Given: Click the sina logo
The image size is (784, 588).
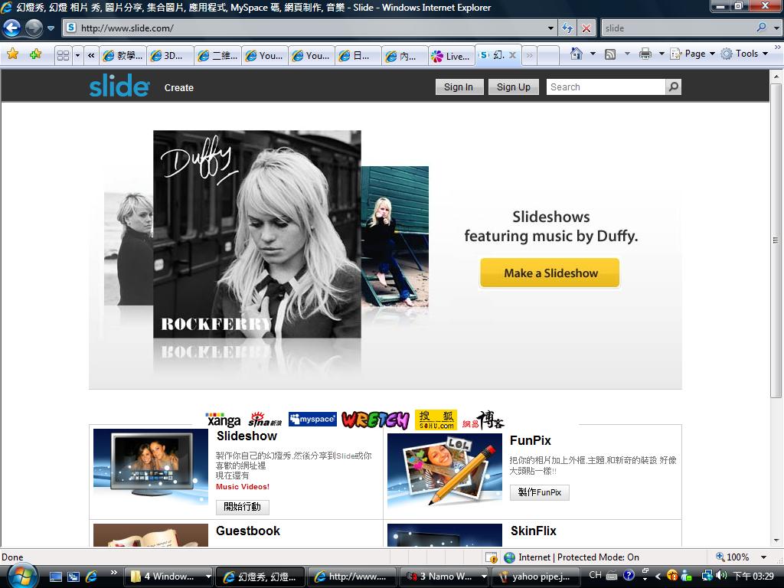Looking at the screenshot, I should (265, 420).
